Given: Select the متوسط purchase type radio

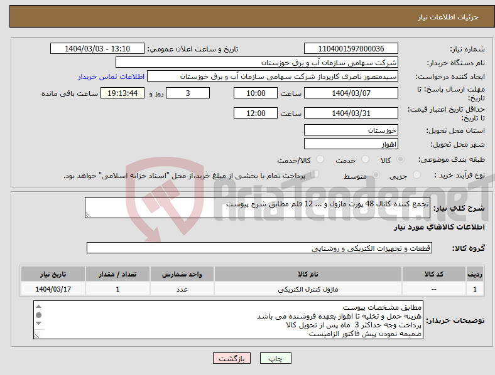Looking at the screenshot, I should click(376, 174).
